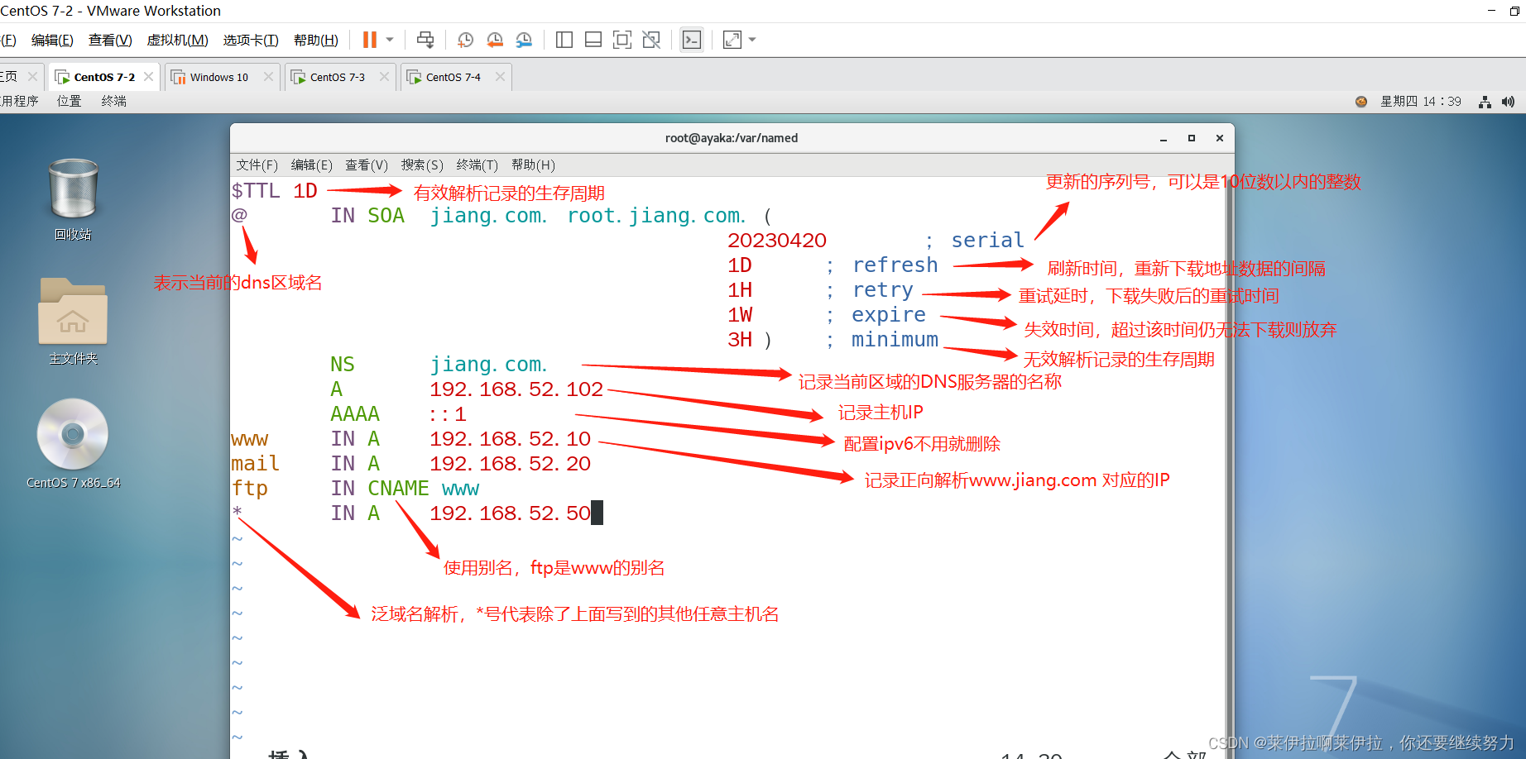Close the Windows 10 tab
The height and width of the screenshot is (759, 1526).
(268, 76)
